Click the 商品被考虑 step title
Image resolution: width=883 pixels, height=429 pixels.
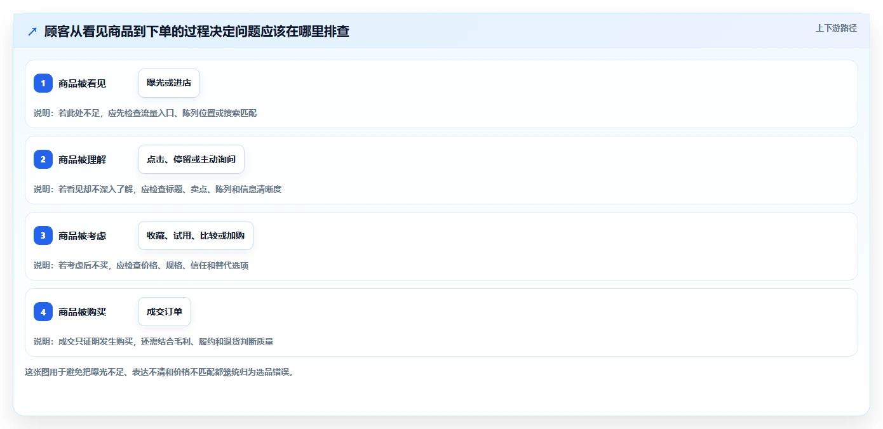click(82, 235)
